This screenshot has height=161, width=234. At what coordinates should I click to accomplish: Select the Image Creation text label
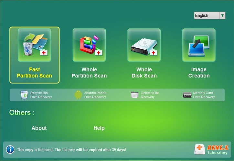pyautogui.click(x=199, y=73)
